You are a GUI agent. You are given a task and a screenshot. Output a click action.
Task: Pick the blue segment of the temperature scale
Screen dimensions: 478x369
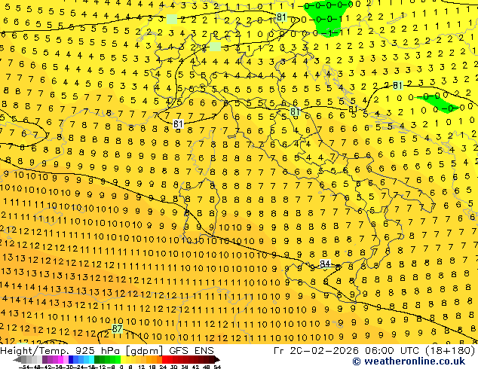pyautogui.click(x=71, y=359)
